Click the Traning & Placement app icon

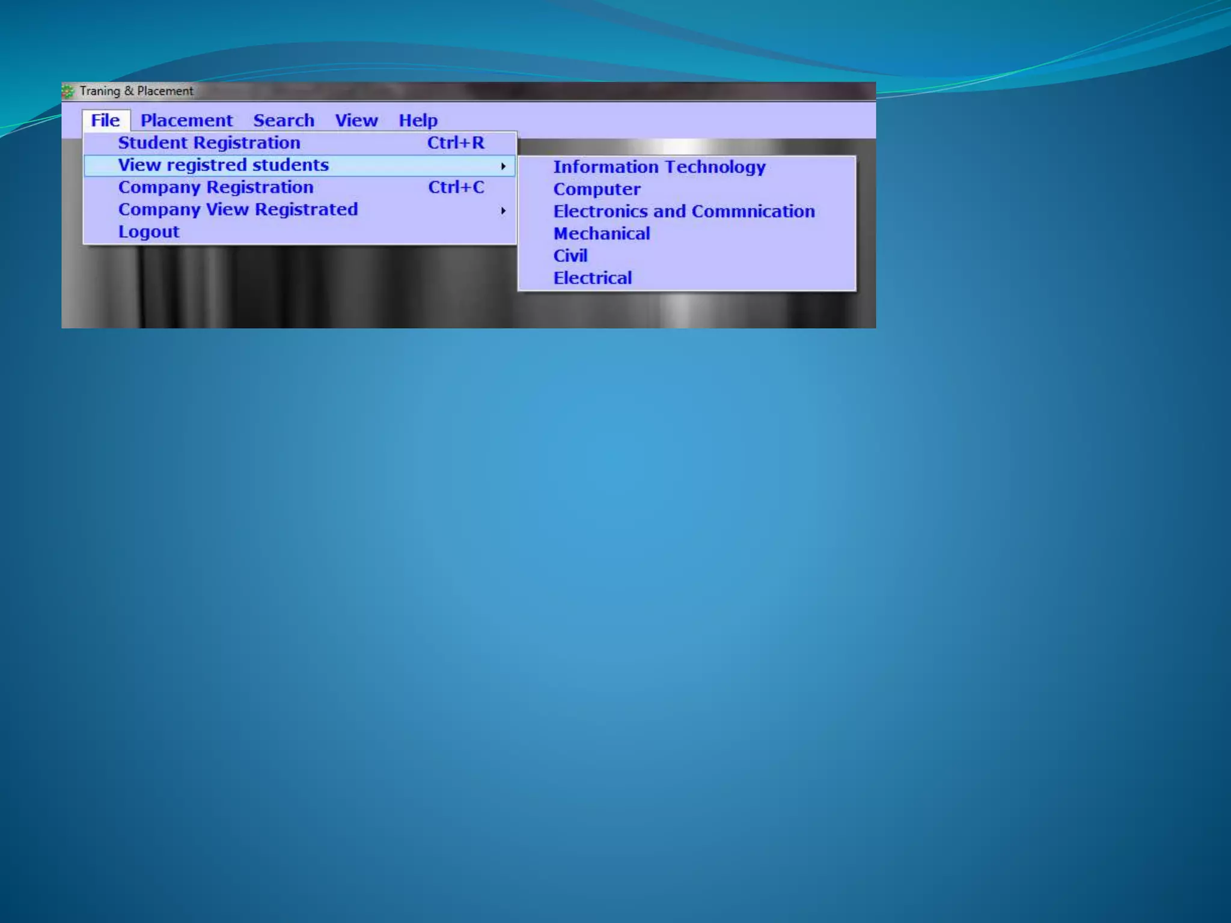pos(68,91)
